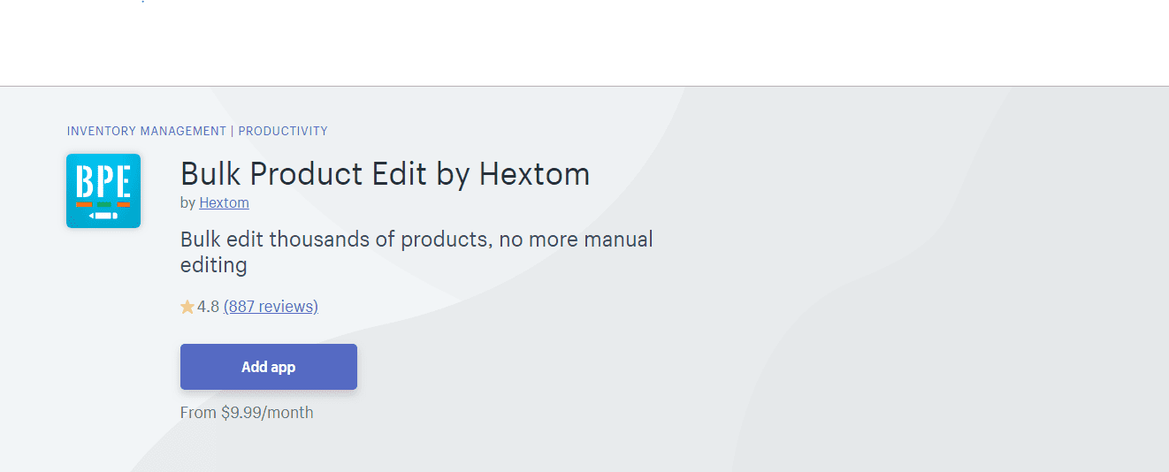This screenshot has height=472, width=1169.
Task: Click the From $9.99/month pricing text
Action: 247,413
